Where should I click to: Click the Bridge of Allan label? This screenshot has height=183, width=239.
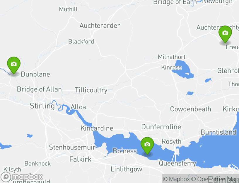pos(39,89)
